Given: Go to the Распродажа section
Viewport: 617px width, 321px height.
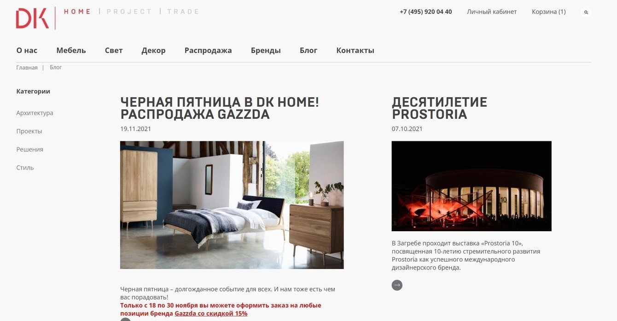Looking at the screenshot, I should (208, 50).
